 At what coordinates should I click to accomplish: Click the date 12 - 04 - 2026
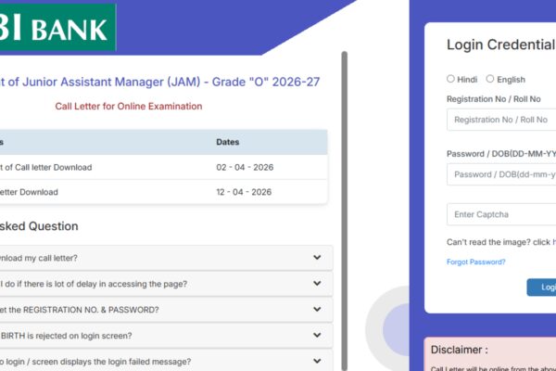click(x=244, y=192)
